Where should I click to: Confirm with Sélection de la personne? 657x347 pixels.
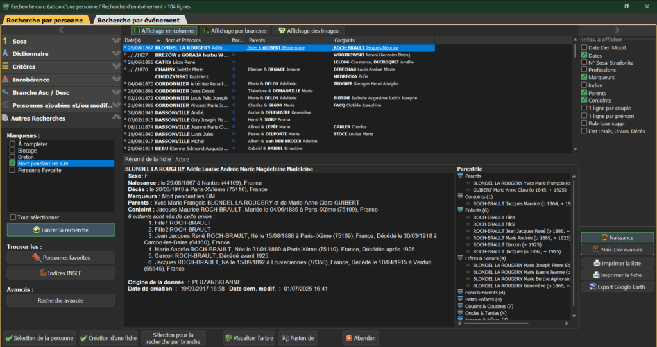click(39, 338)
